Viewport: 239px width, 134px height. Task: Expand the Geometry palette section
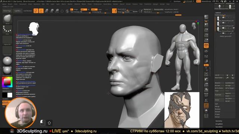(x=219, y=121)
